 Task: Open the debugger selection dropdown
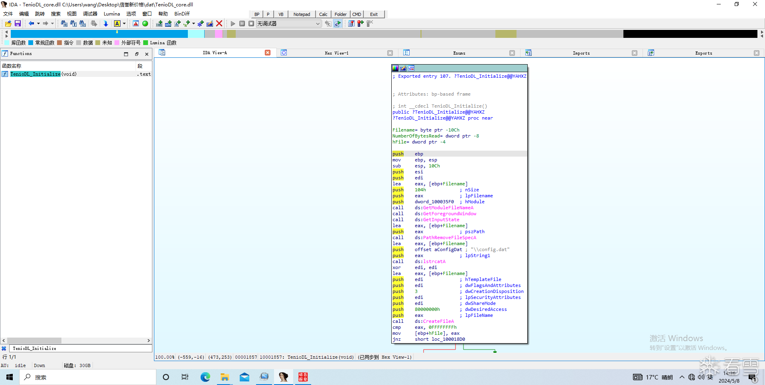pyautogui.click(x=288, y=24)
